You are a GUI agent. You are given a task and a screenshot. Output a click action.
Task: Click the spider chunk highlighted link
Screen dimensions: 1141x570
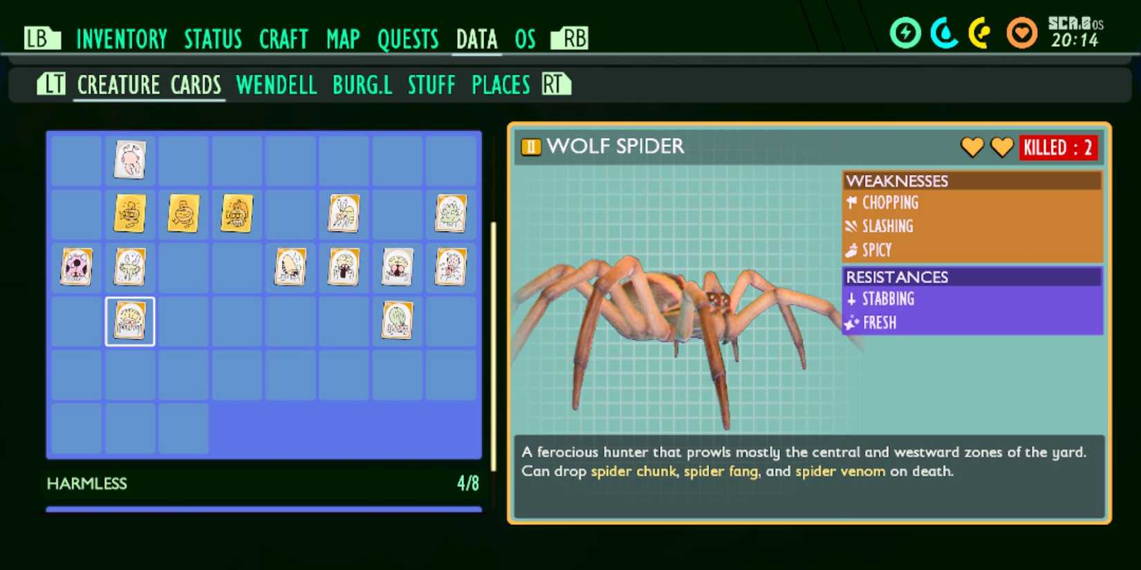(633, 471)
